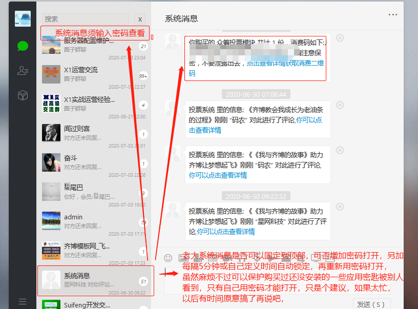Dismiss the first system message with its X
Viewport: 418px width, 309px height.
340,37
